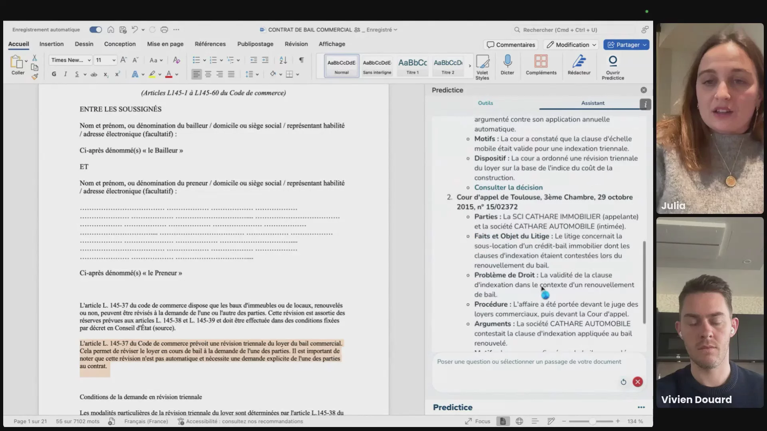Toggle subscript formatting
This screenshot has width=767, height=431.
point(106,74)
